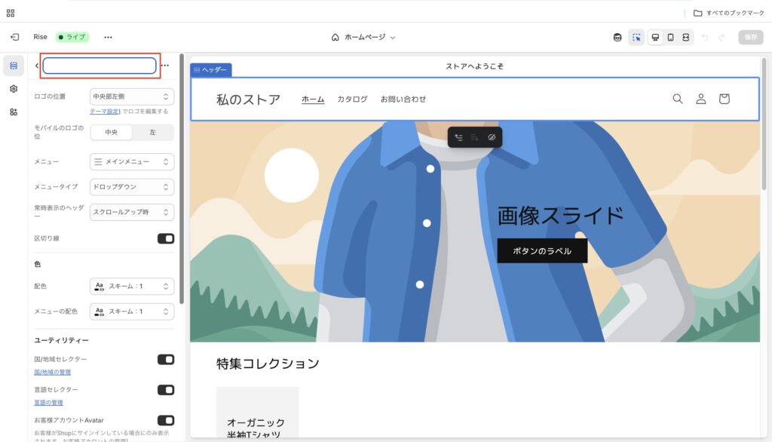The height and width of the screenshot is (442, 772).
Task: Click the search icon in store header
Action: [677, 99]
